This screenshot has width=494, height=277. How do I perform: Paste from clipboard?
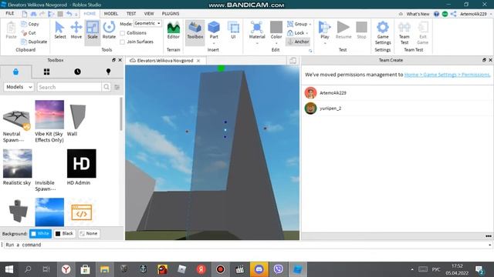(11, 31)
